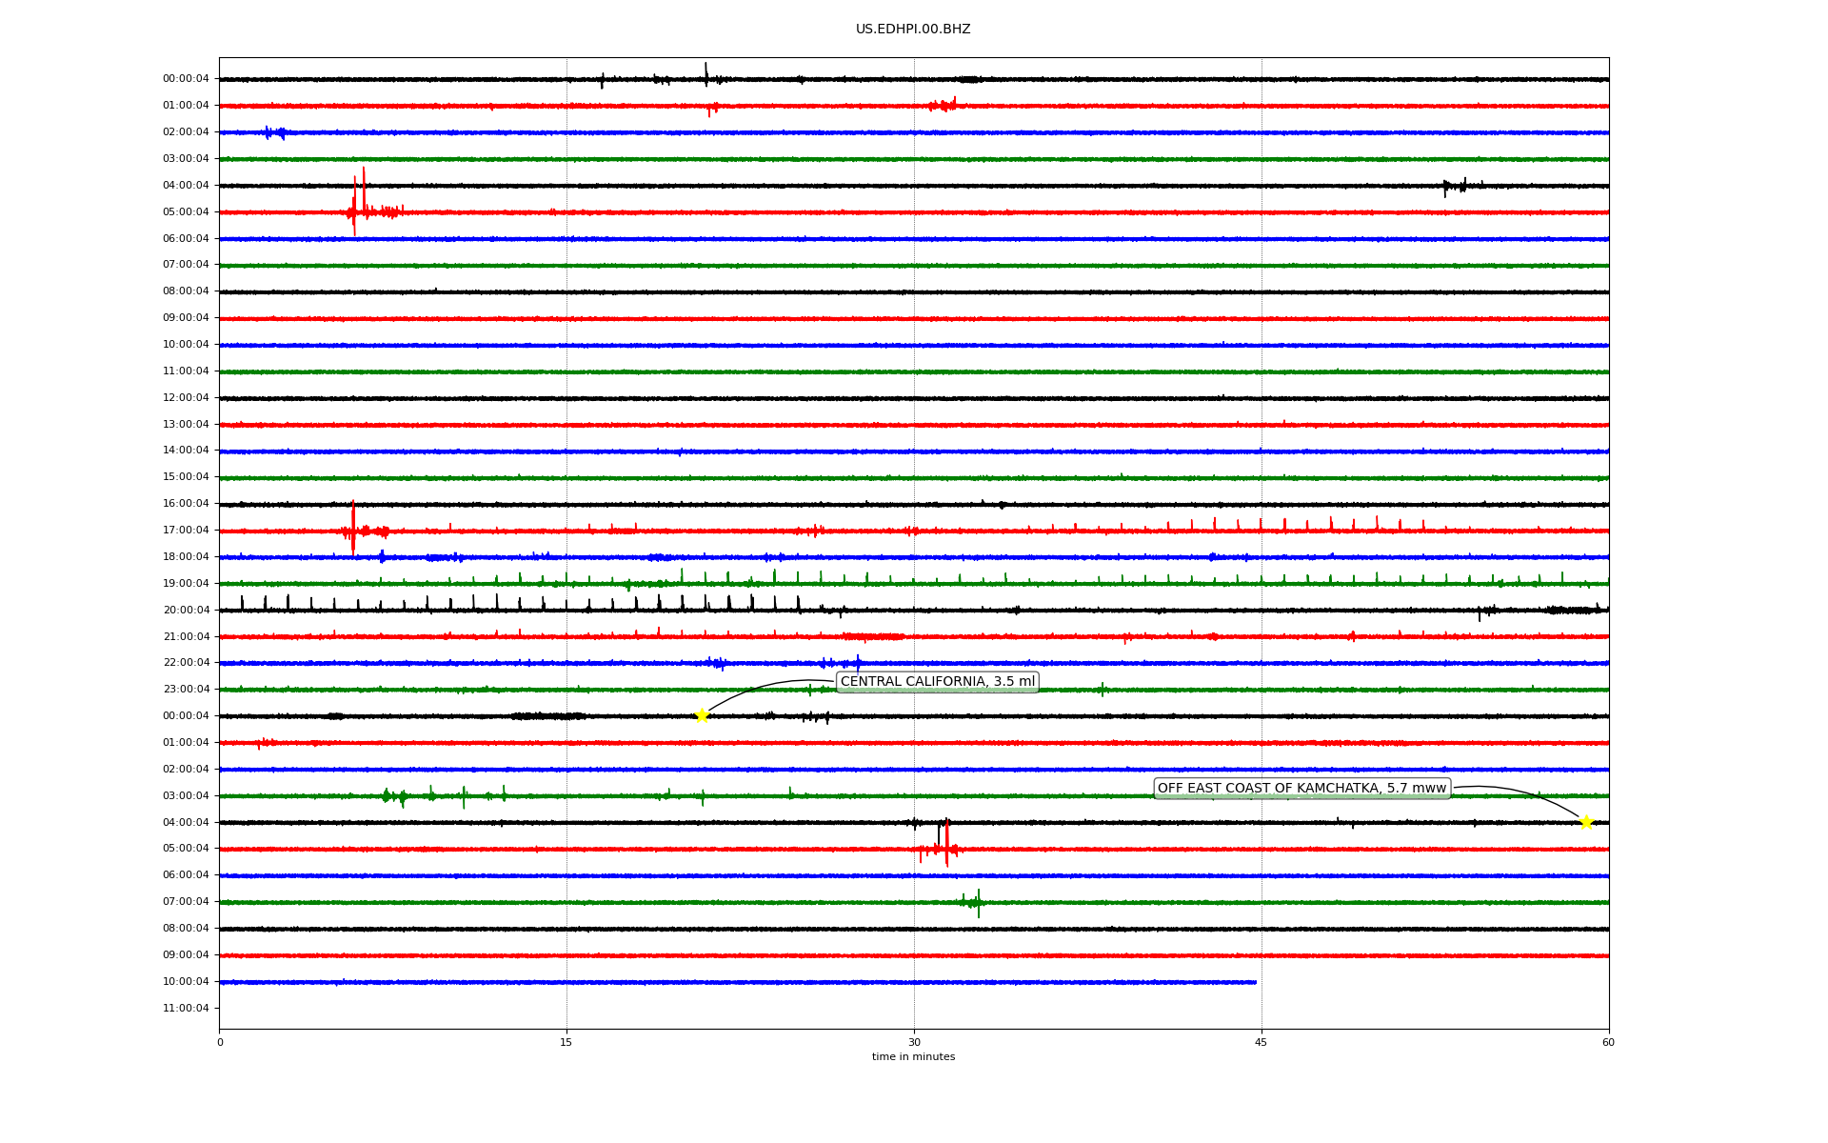Click the black burst at the end of the first 04:00:04 trace
1828x1143 pixels.
tap(1455, 186)
